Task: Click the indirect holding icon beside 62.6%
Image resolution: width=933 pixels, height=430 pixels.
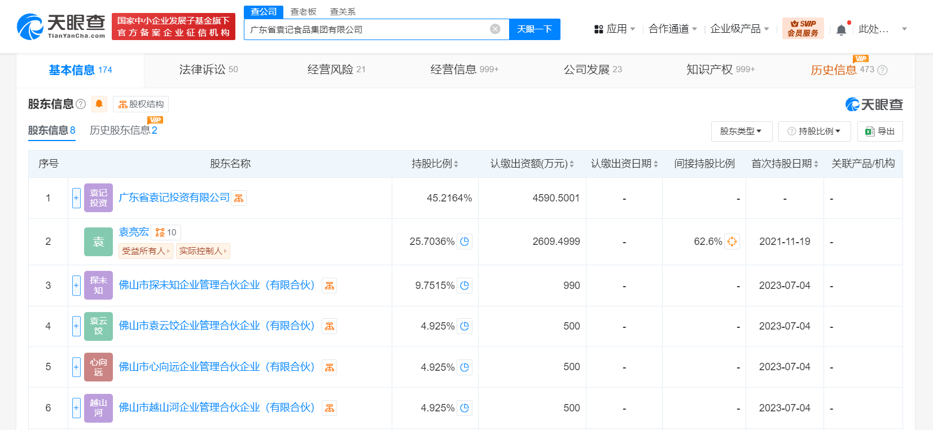Action: pos(732,242)
